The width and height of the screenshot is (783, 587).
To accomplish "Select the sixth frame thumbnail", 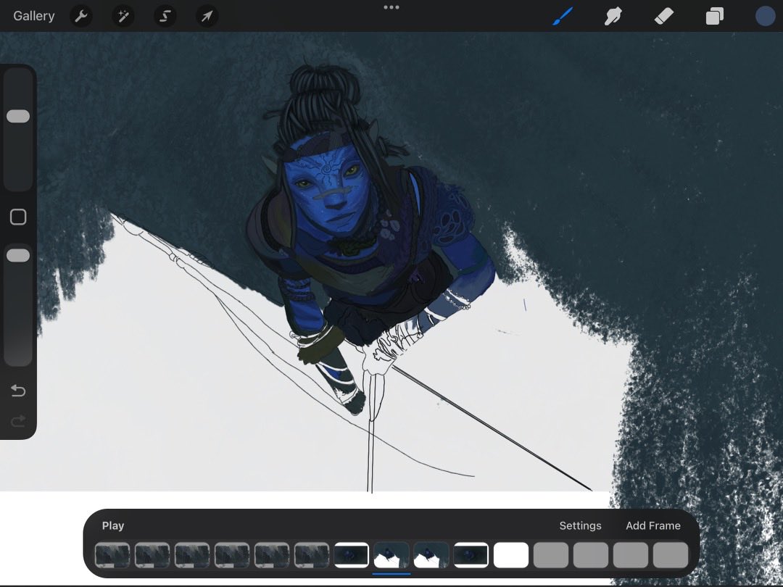I will (312, 555).
